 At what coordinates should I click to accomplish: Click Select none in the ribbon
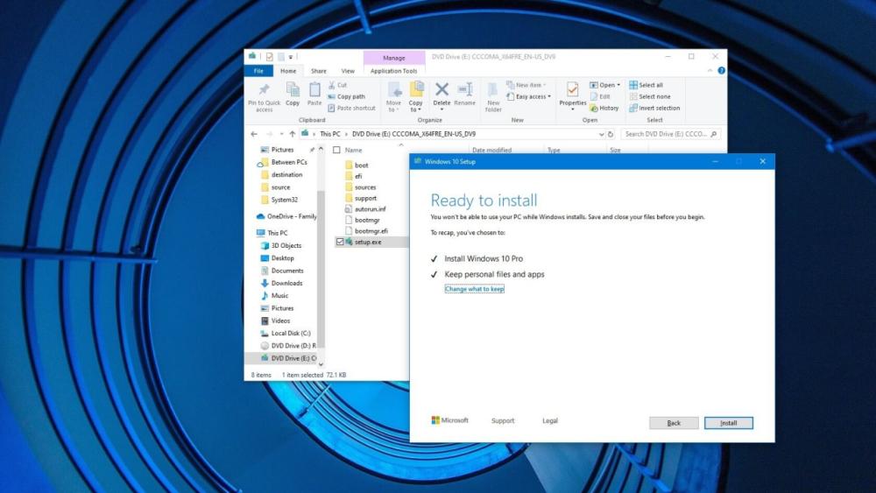click(650, 96)
